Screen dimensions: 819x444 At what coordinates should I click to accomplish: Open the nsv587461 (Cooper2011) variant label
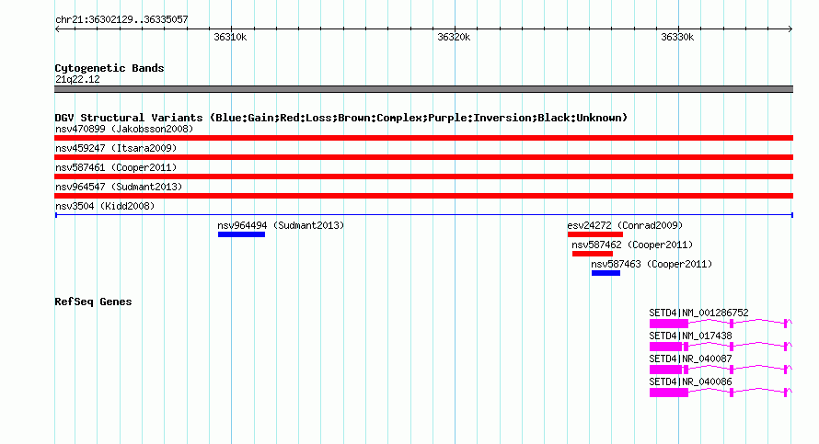[116, 167]
